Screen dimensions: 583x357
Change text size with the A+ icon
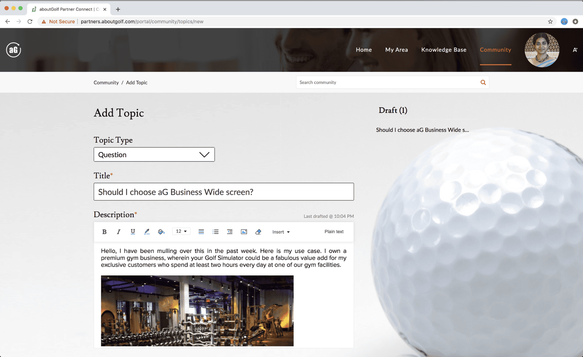coord(575,50)
